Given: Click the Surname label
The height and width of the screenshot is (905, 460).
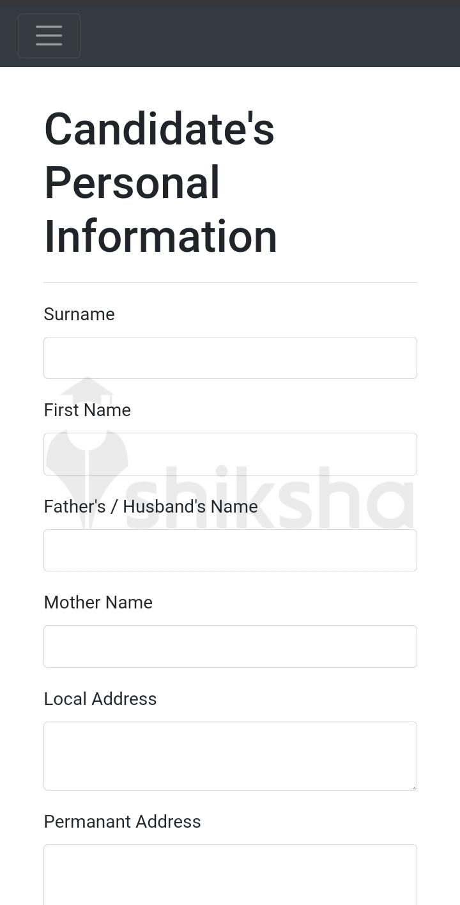Looking at the screenshot, I should click(x=79, y=314).
